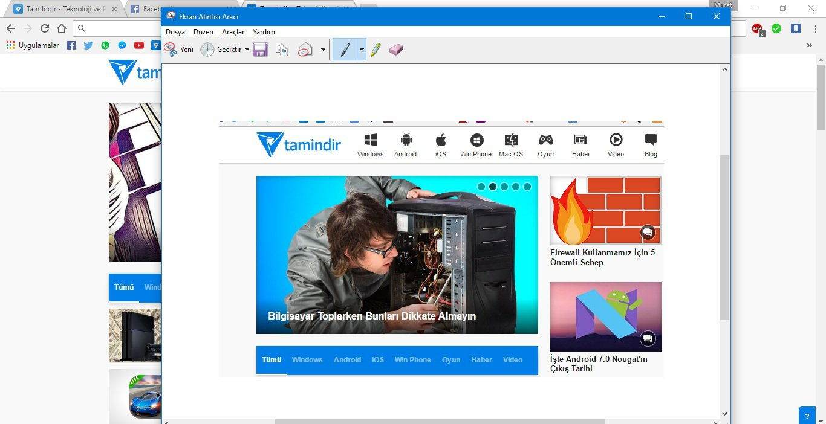
Task: Open the Araçlar menu
Action: pyautogui.click(x=233, y=32)
